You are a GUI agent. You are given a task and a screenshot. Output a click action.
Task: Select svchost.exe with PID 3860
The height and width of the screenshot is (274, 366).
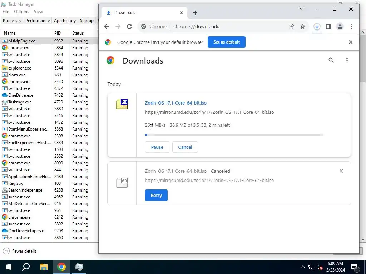pyautogui.click(x=49, y=237)
